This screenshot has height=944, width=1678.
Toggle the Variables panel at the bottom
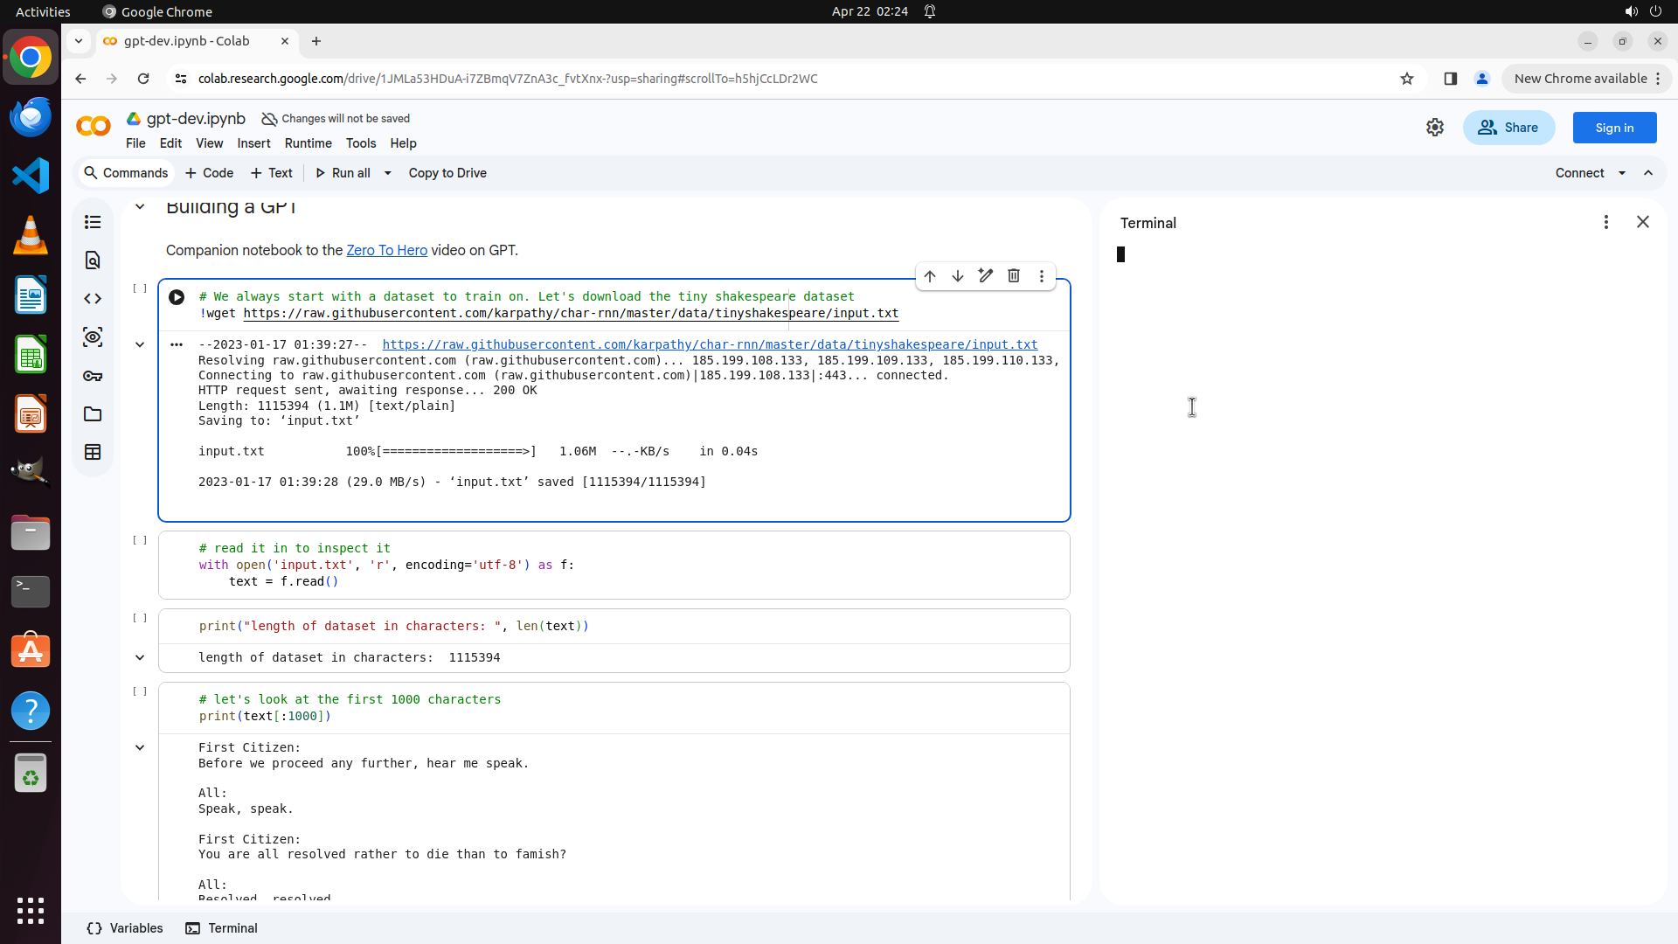click(x=125, y=928)
